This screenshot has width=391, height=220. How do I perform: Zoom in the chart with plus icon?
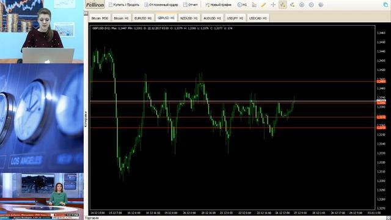(302, 5)
